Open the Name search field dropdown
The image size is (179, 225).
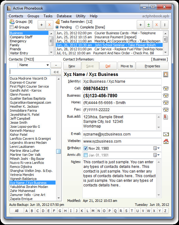(48, 65)
